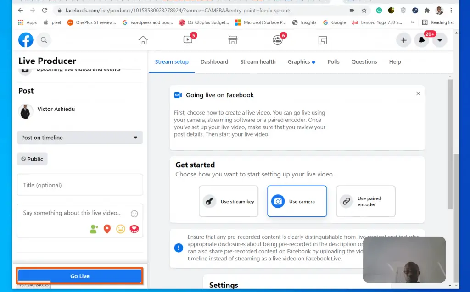Open the account menu arrow

(x=439, y=40)
